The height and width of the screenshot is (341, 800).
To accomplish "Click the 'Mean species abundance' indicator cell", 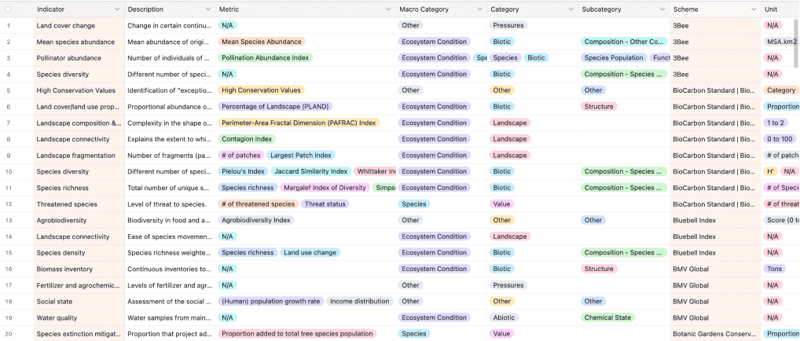I will (79, 42).
